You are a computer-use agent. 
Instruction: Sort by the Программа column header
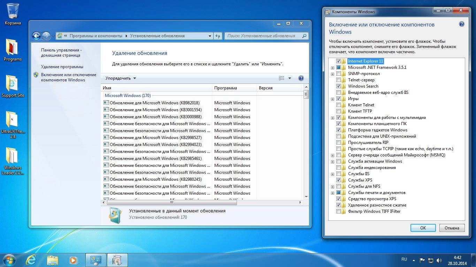234,88
